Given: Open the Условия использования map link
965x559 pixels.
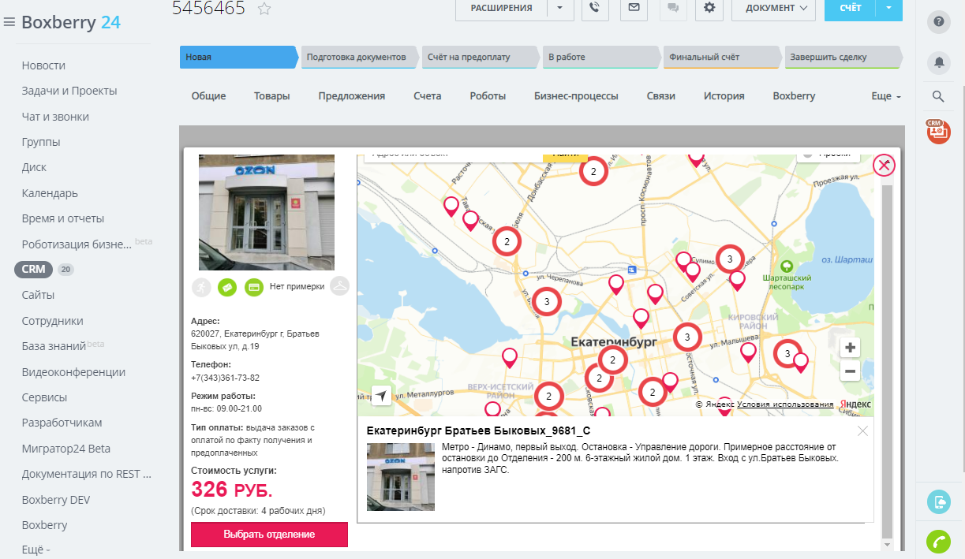Looking at the screenshot, I should [x=785, y=404].
